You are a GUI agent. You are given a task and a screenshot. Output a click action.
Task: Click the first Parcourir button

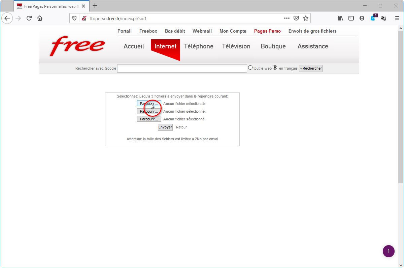click(x=149, y=104)
